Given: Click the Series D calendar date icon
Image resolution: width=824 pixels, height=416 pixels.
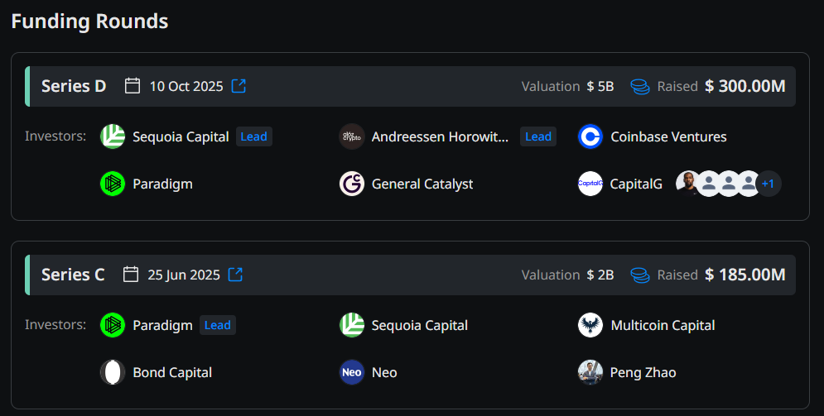Looking at the screenshot, I should click(133, 86).
